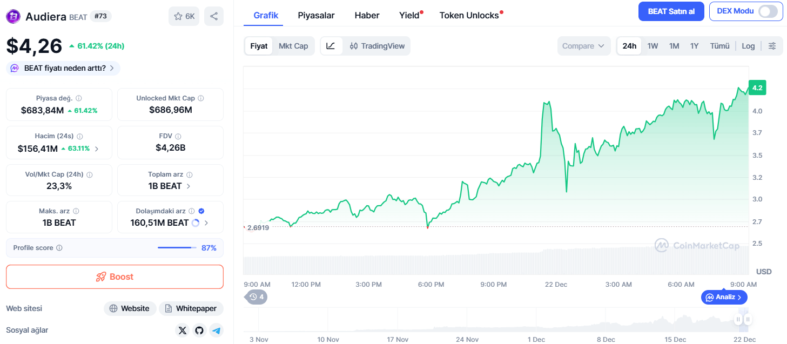
Task: Toggle Log scale
Action: point(748,46)
